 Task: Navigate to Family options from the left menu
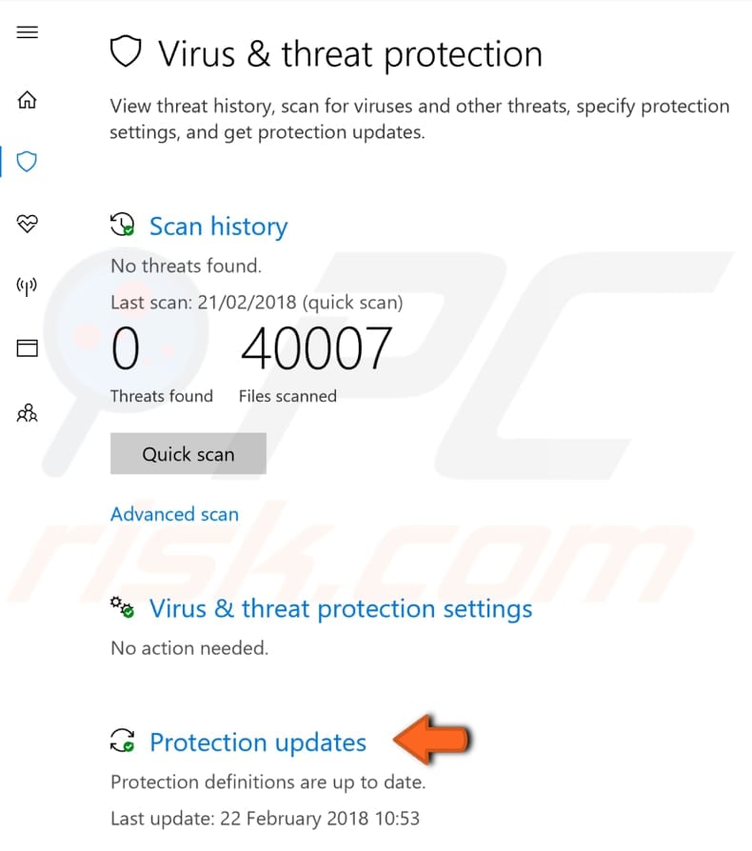click(x=27, y=413)
